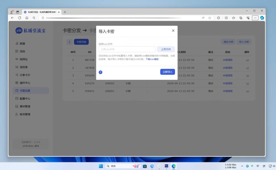The image size is (276, 170).
Task: Switch to the 卡密列表 tab
Action: (x=81, y=42)
